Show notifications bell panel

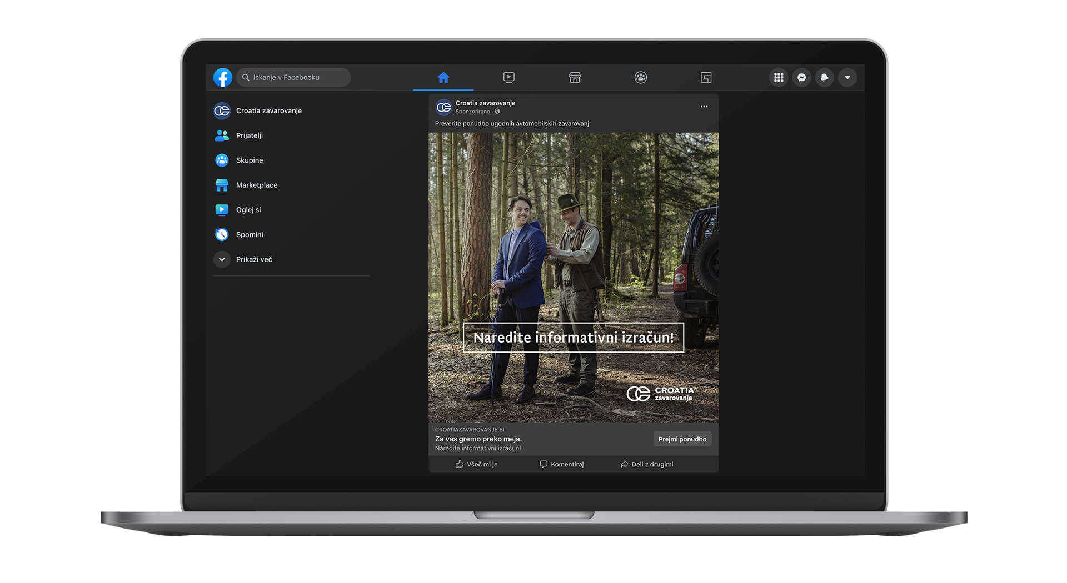824,78
